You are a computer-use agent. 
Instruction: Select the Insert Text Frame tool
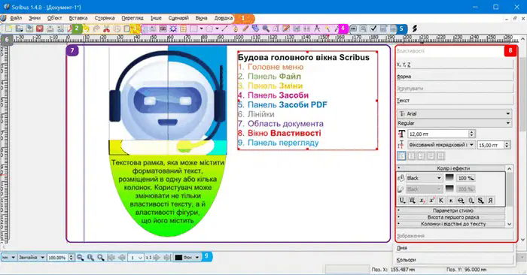[x=153, y=29]
